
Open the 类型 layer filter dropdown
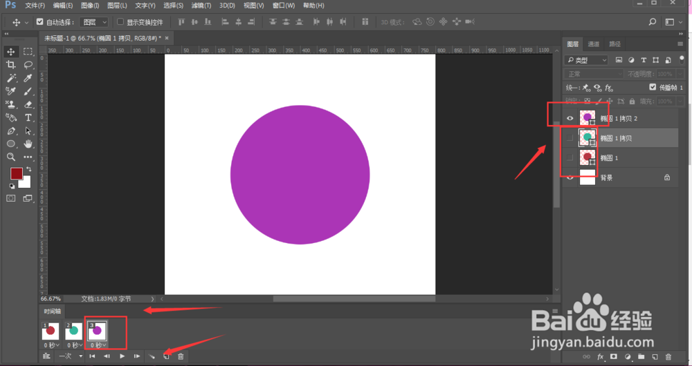pyautogui.click(x=587, y=60)
